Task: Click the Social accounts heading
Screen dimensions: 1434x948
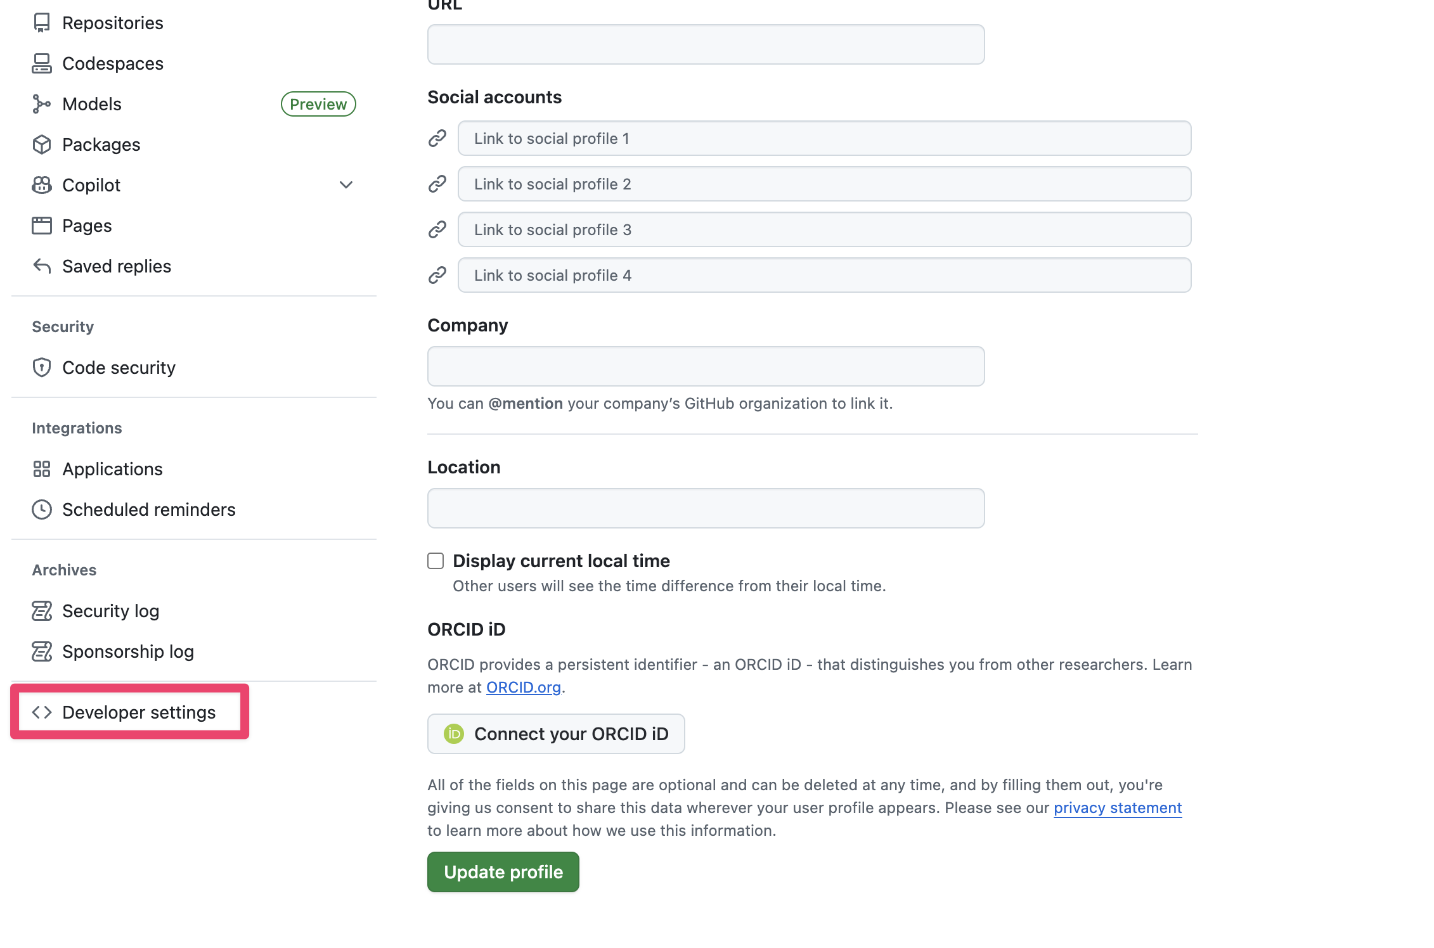Action: tap(494, 97)
